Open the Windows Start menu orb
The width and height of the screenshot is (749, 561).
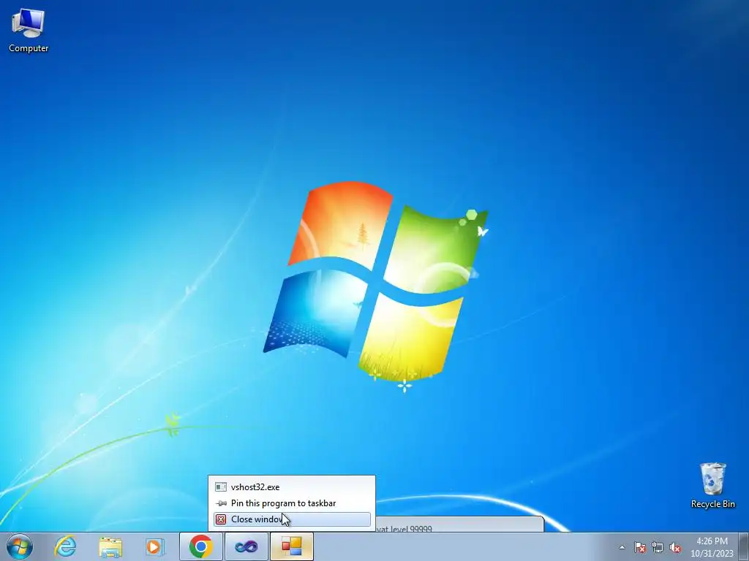(20, 546)
